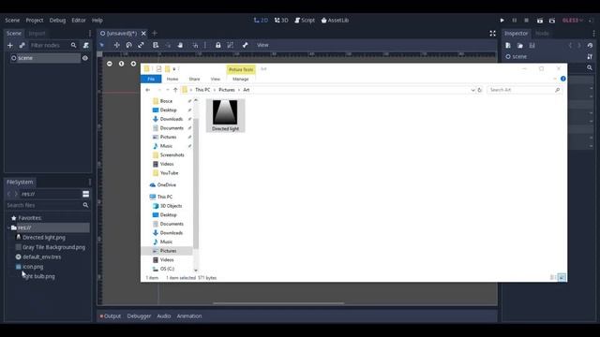The height and width of the screenshot is (337, 600).
Task: Choose the Rotate Mode tool
Action: point(129,45)
